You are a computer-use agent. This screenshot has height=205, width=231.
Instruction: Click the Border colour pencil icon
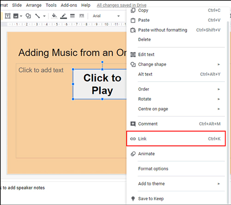click(63, 16)
